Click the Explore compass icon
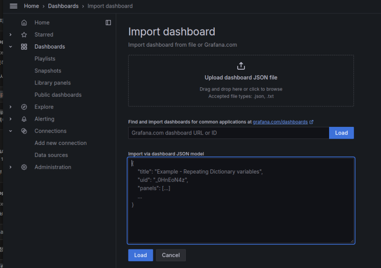381x268 pixels. pos(24,107)
